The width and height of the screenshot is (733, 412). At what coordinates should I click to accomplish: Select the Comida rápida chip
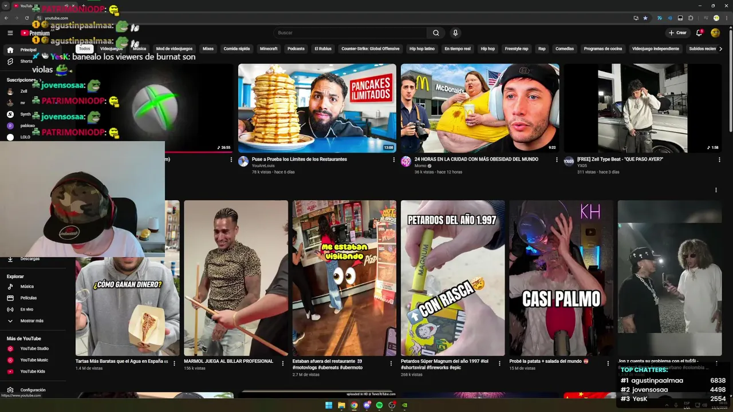tap(237, 49)
